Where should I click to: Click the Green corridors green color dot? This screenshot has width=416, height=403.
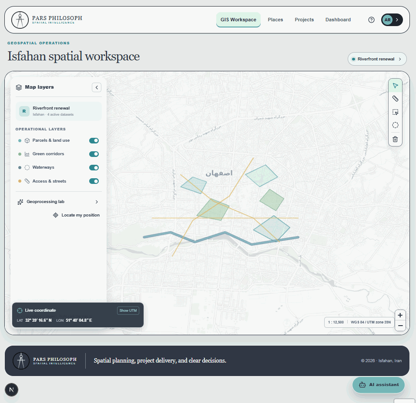20,154
